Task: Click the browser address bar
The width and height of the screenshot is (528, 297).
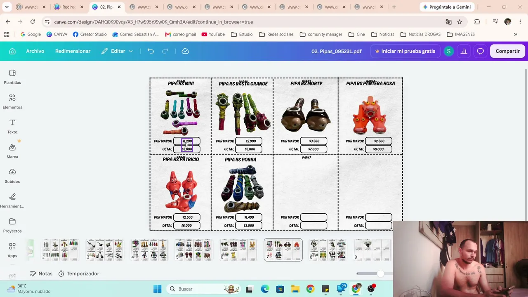Action: pos(247,22)
